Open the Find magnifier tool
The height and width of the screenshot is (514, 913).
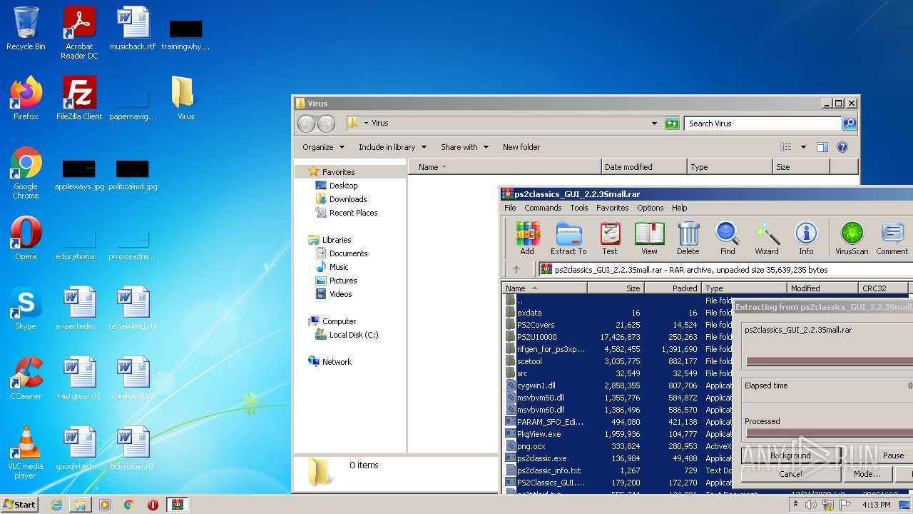(728, 238)
